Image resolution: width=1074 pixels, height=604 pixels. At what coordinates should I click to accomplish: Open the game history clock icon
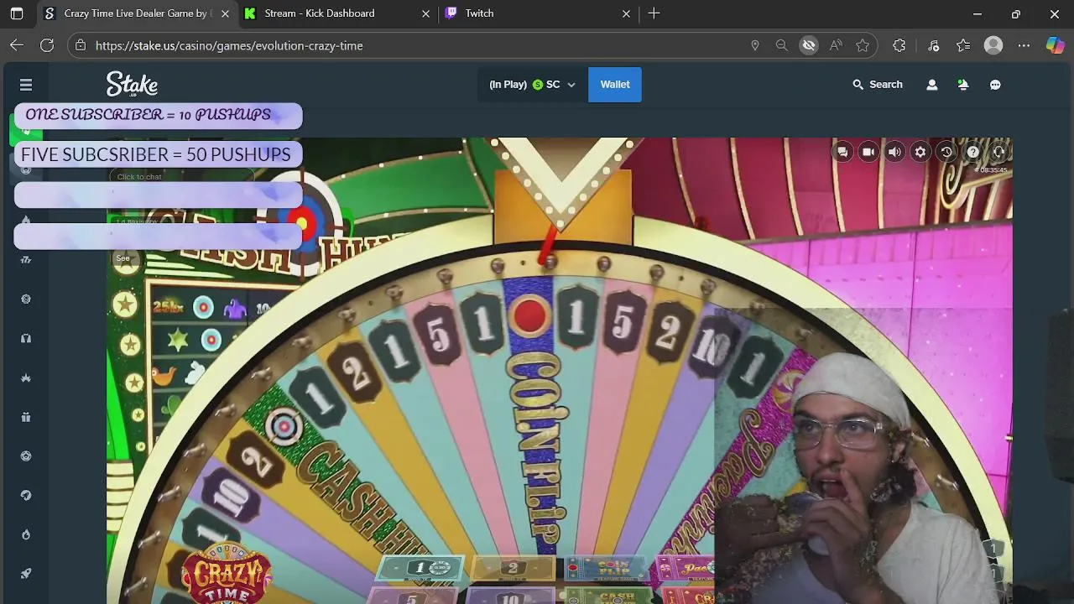[946, 152]
